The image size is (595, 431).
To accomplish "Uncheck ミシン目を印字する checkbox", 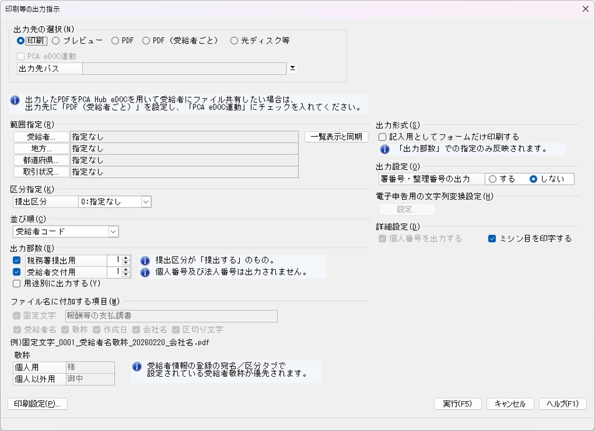I will 492,239.
